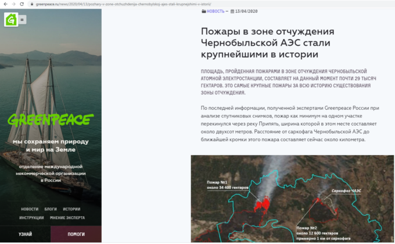The image size is (395, 244).
Task: Open ИНСТРУКЦИИ in sidebar menu
Action: (31, 217)
